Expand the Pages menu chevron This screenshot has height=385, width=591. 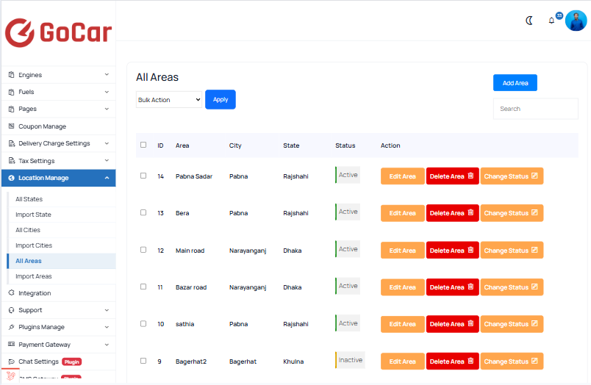coord(107,109)
